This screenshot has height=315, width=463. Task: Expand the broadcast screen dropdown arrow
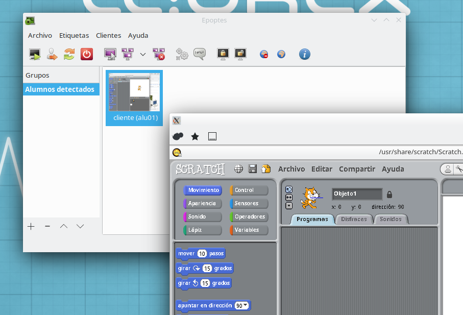click(143, 54)
